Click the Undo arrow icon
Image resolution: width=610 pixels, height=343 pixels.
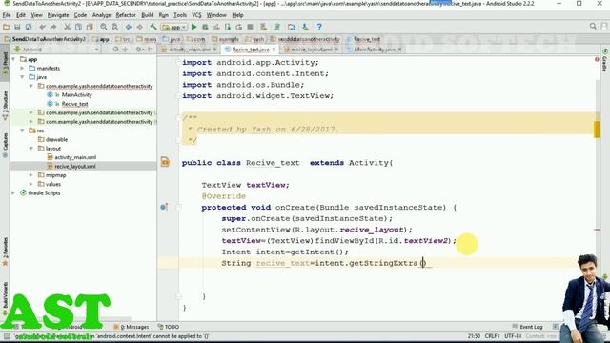[x=42, y=27]
